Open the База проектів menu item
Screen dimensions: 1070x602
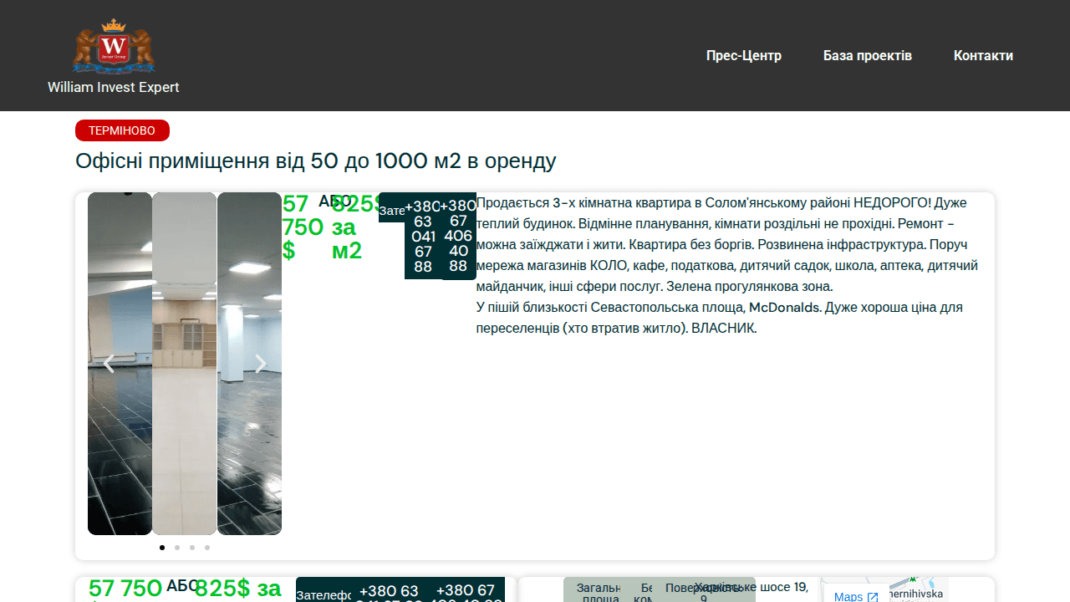point(868,55)
